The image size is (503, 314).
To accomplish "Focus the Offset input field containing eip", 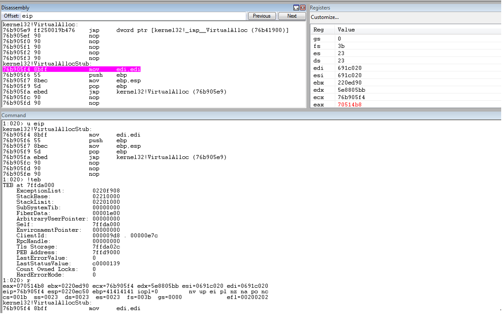I will pyautogui.click(x=133, y=16).
